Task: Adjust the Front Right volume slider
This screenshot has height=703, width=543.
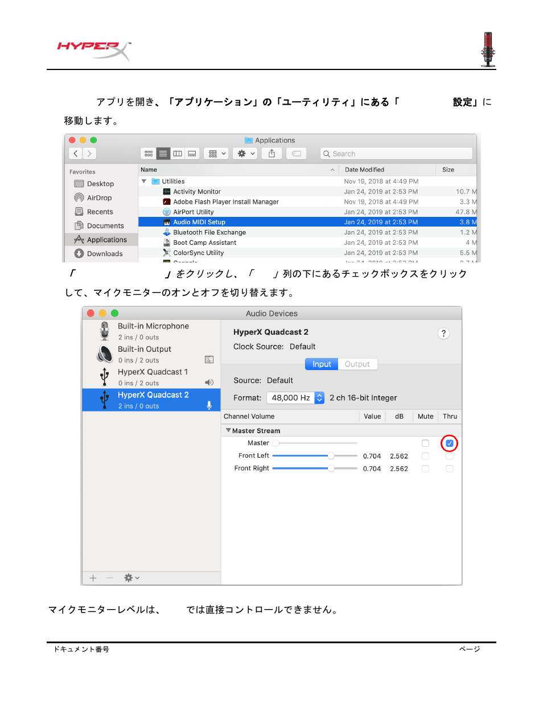Action: tap(315, 468)
